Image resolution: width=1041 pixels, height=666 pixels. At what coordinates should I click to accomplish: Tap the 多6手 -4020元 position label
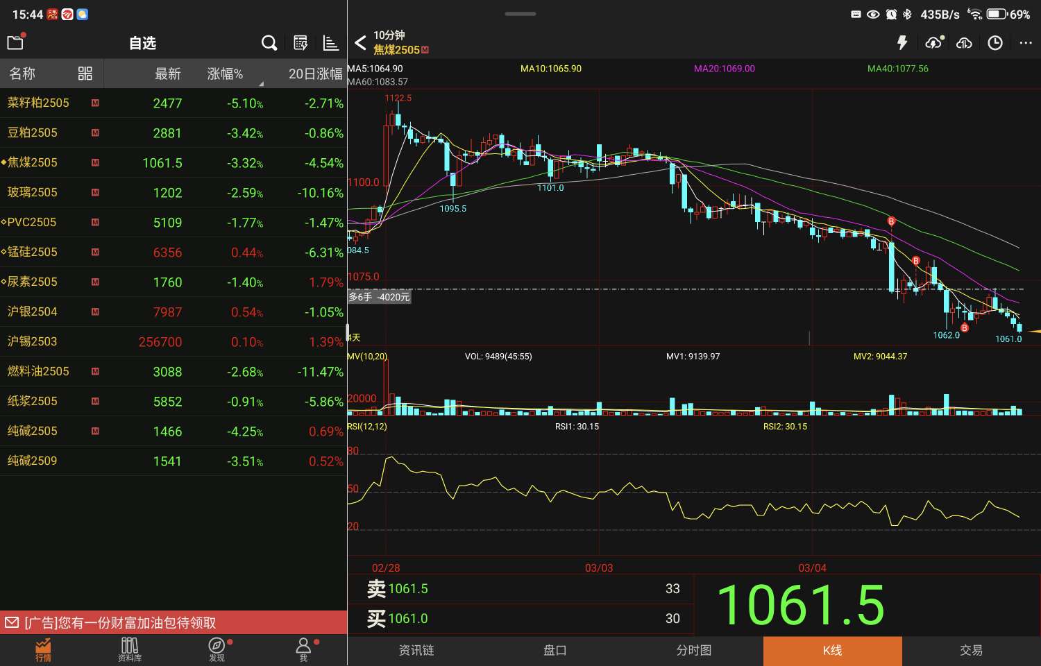coord(379,297)
